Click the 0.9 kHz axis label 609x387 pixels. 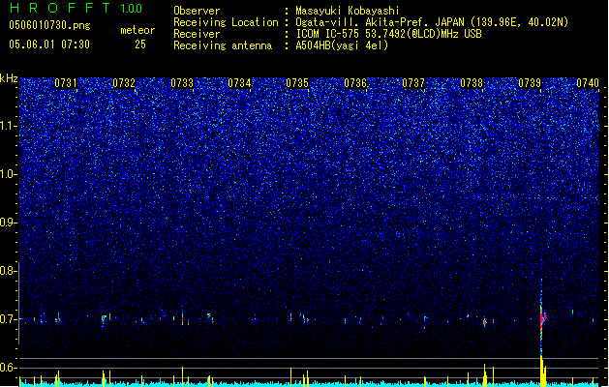(9, 223)
